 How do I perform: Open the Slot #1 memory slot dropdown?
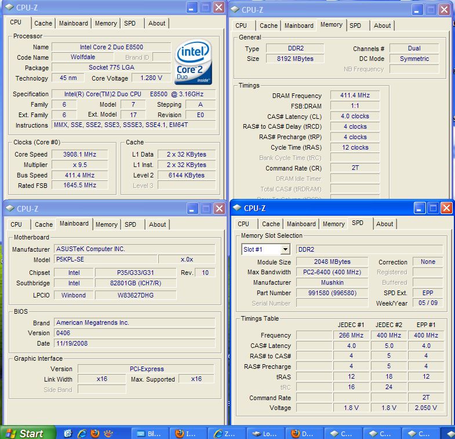[286, 249]
